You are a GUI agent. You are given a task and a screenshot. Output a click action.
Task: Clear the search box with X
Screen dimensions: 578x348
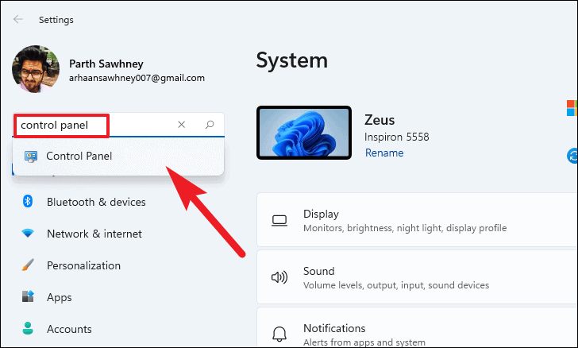pos(181,125)
